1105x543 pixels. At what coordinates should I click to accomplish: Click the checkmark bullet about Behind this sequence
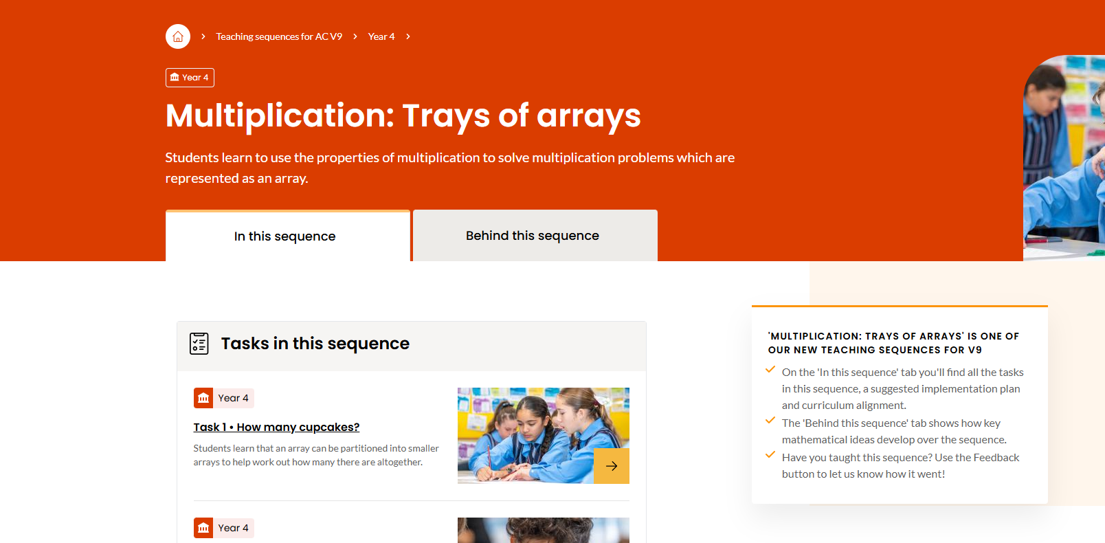point(770,421)
